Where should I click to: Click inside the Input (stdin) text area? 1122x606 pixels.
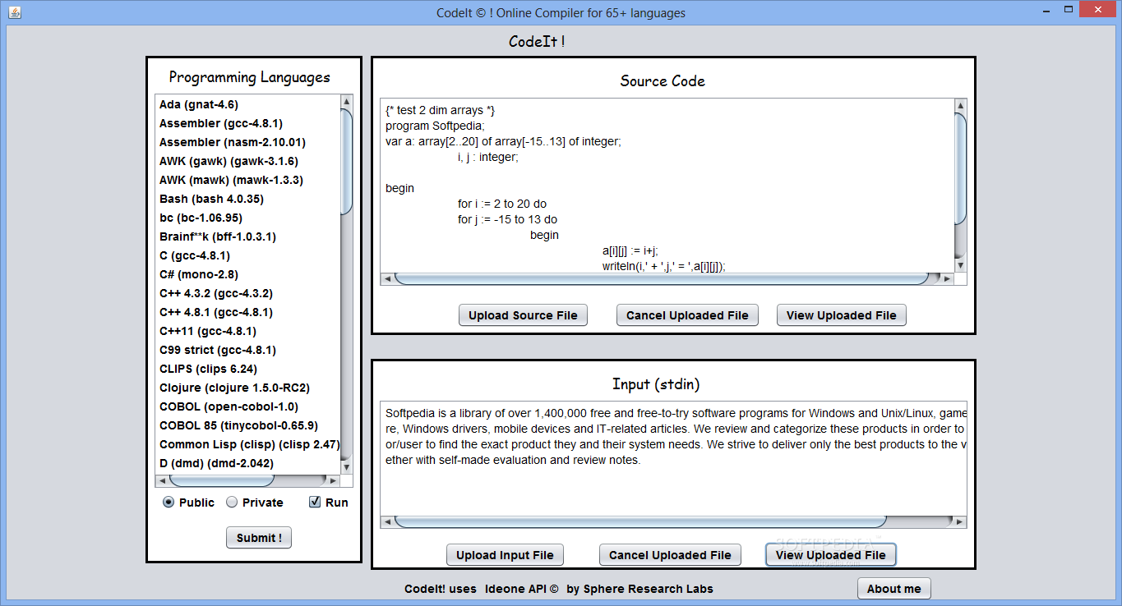[x=673, y=457]
